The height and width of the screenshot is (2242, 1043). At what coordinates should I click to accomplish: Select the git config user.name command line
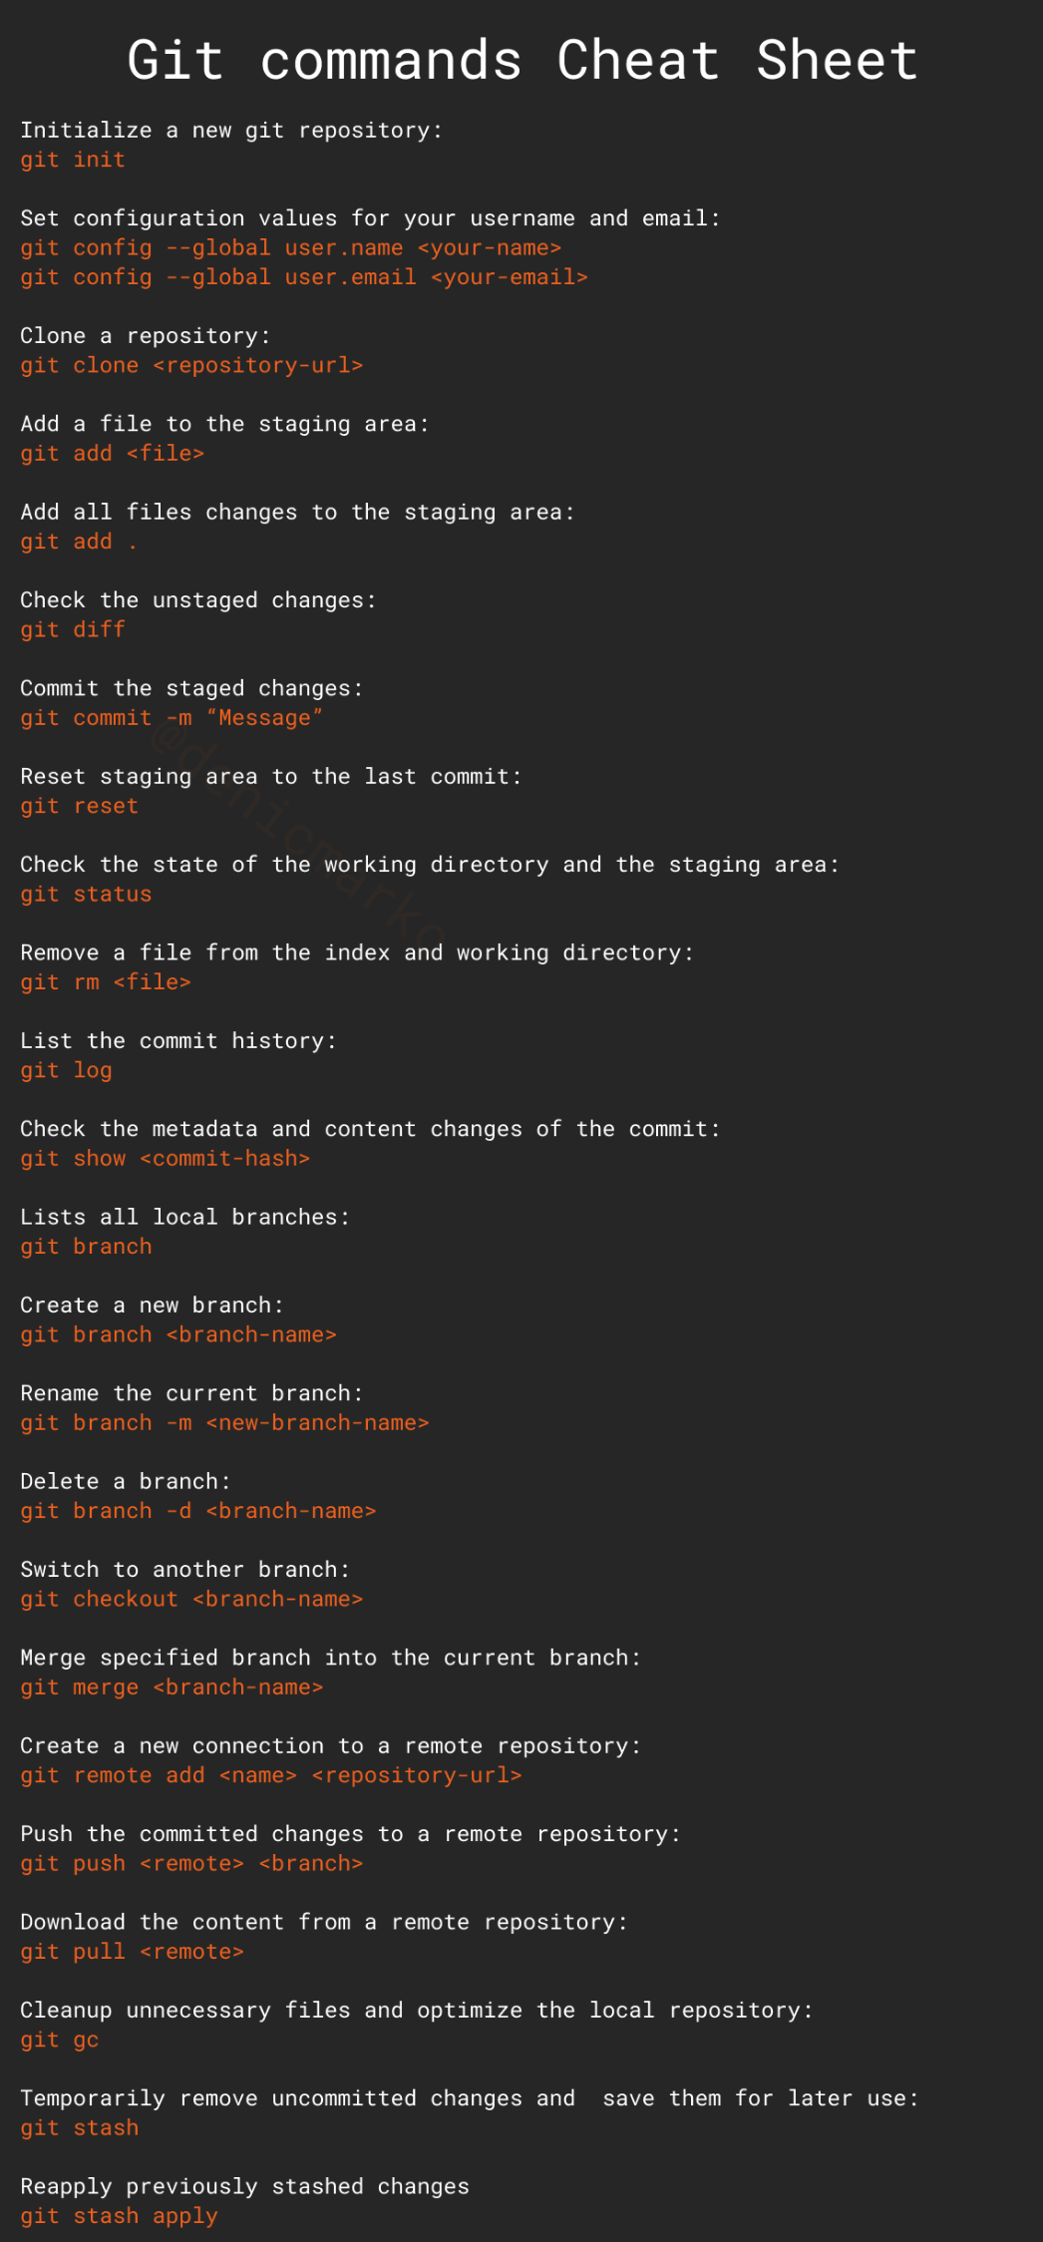[x=290, y=247]
